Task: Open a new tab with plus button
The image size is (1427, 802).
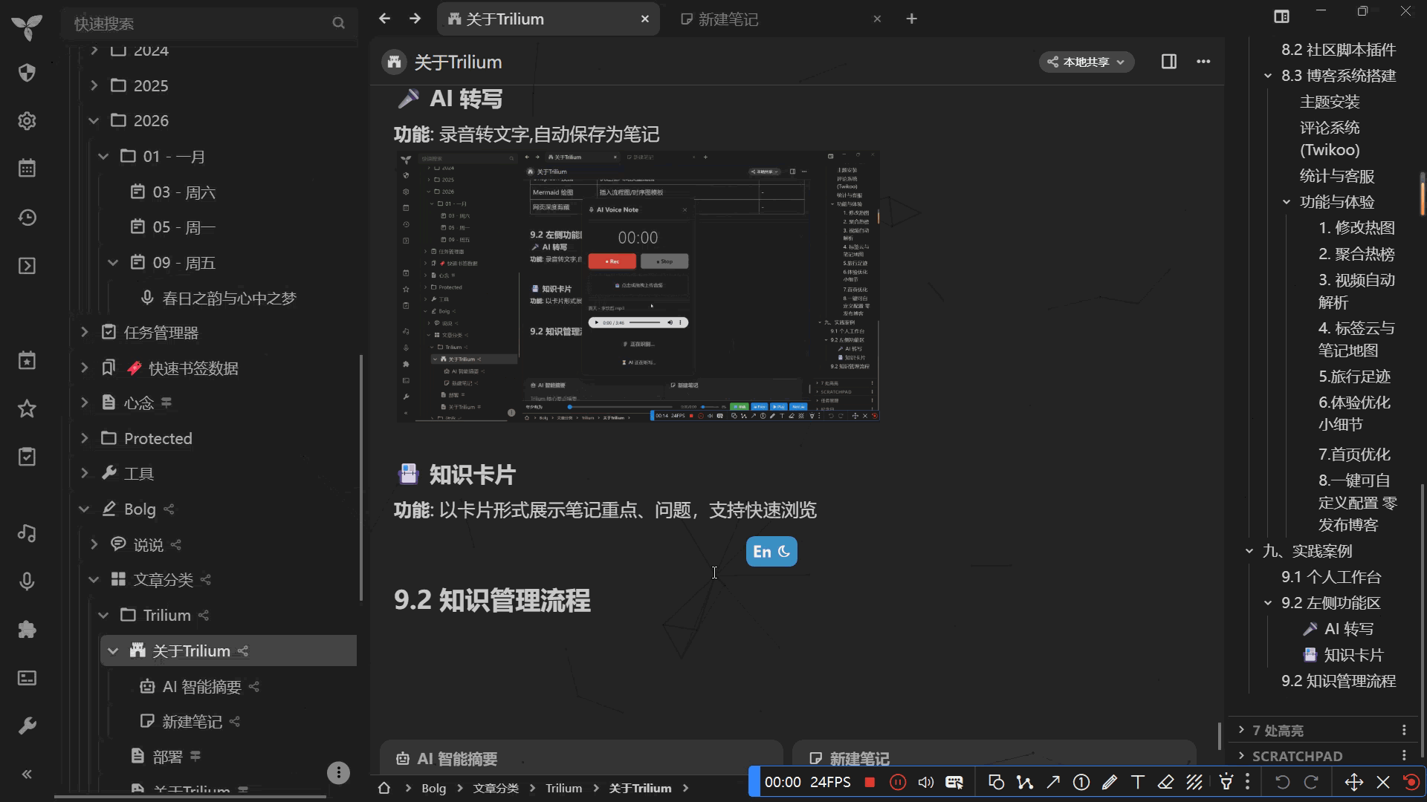Action: pos(912,19)
